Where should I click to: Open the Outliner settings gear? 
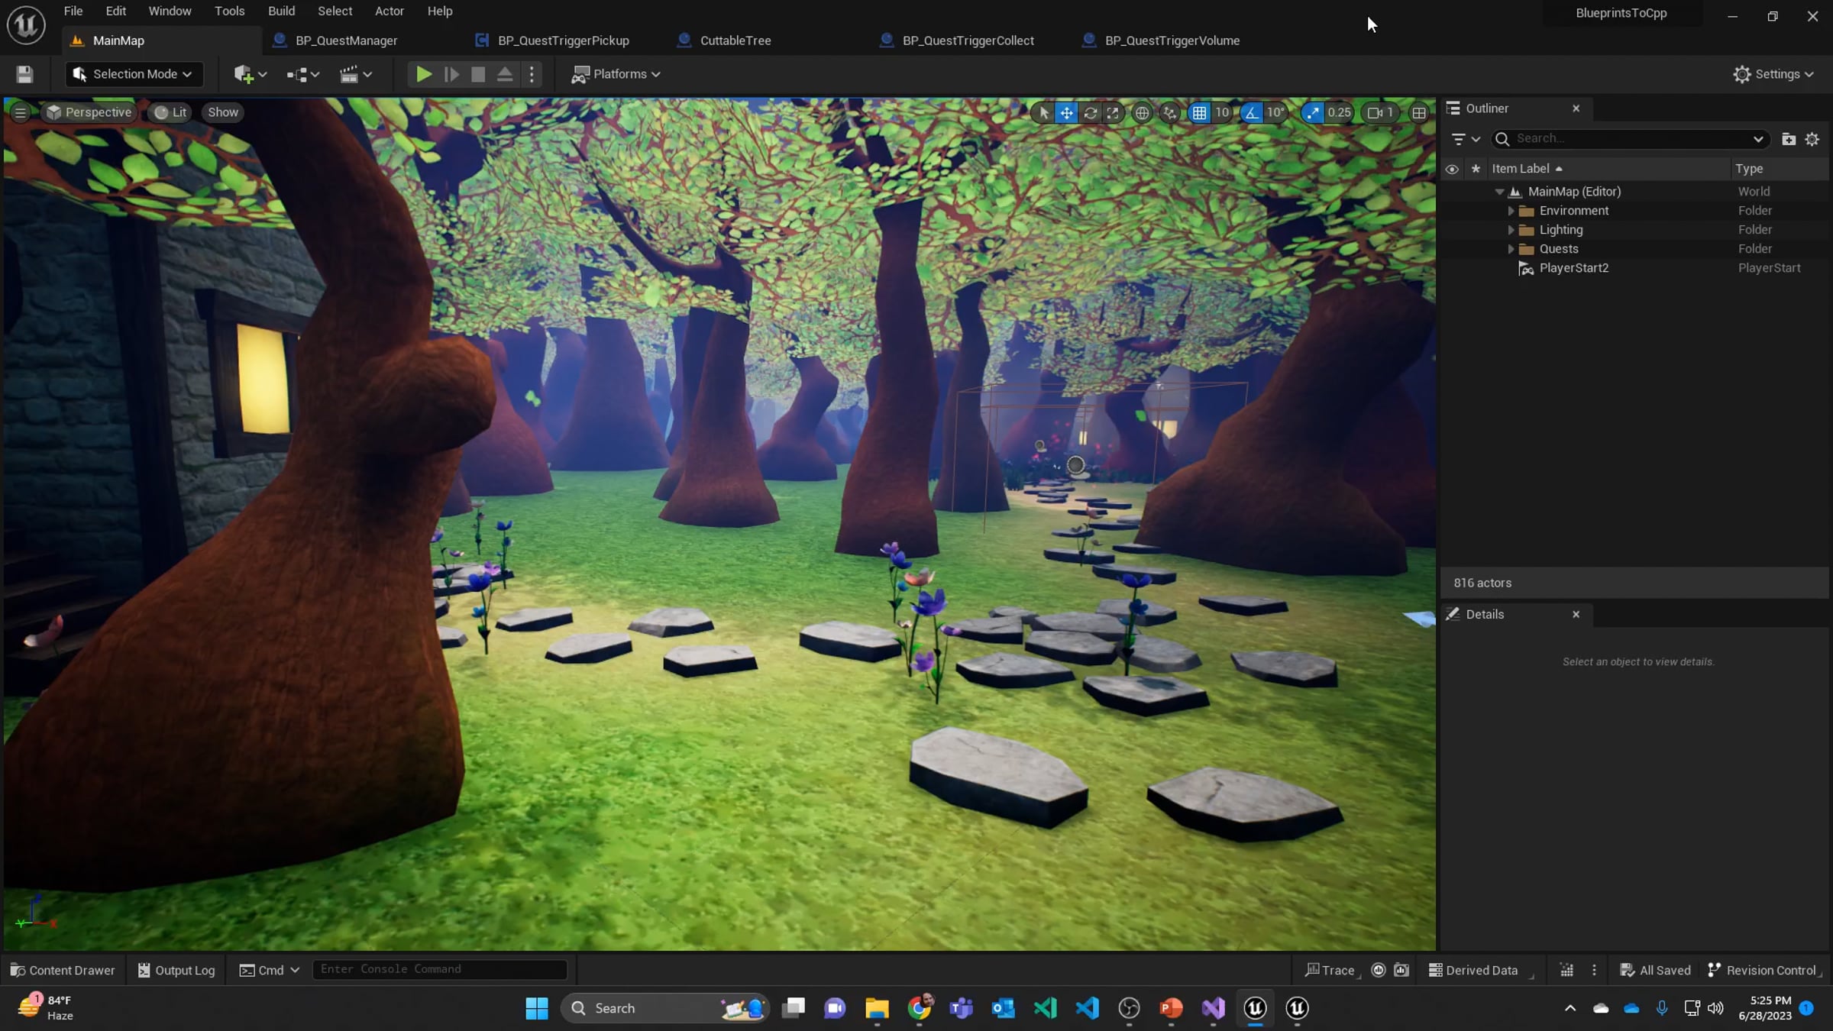tap(1812, 139)
